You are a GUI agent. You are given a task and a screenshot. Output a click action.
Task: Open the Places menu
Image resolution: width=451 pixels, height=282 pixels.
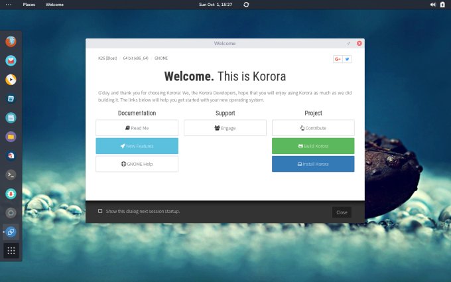pyautogui.click(x=29, y=5)
